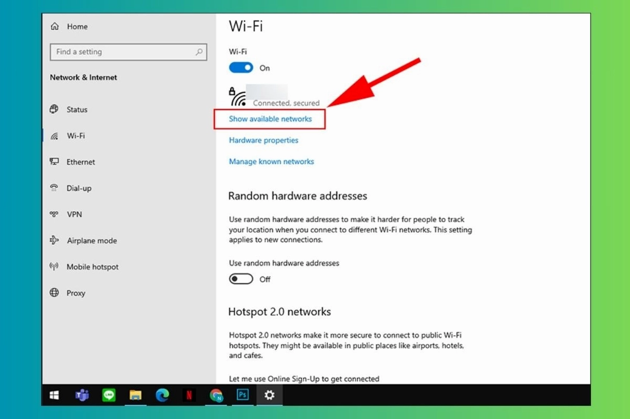View Hardware properties
The height and width of the screenshot is (419, 630).
pyautogui.click(x=263, y=140)
